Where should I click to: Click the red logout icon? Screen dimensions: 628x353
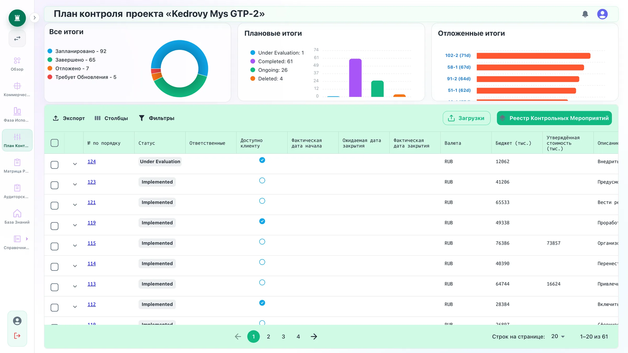17,336
